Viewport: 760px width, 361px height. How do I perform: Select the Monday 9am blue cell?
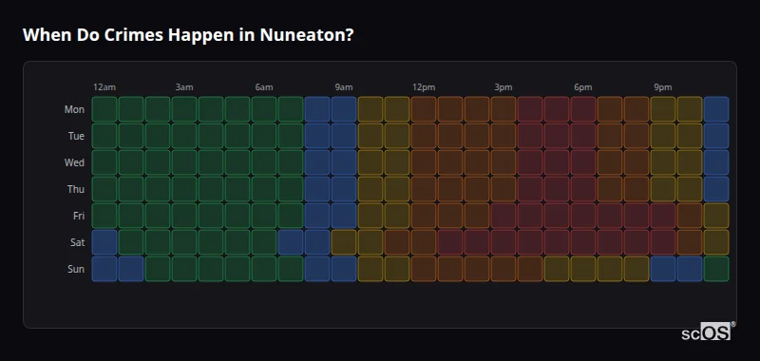[x=344, y=109]
